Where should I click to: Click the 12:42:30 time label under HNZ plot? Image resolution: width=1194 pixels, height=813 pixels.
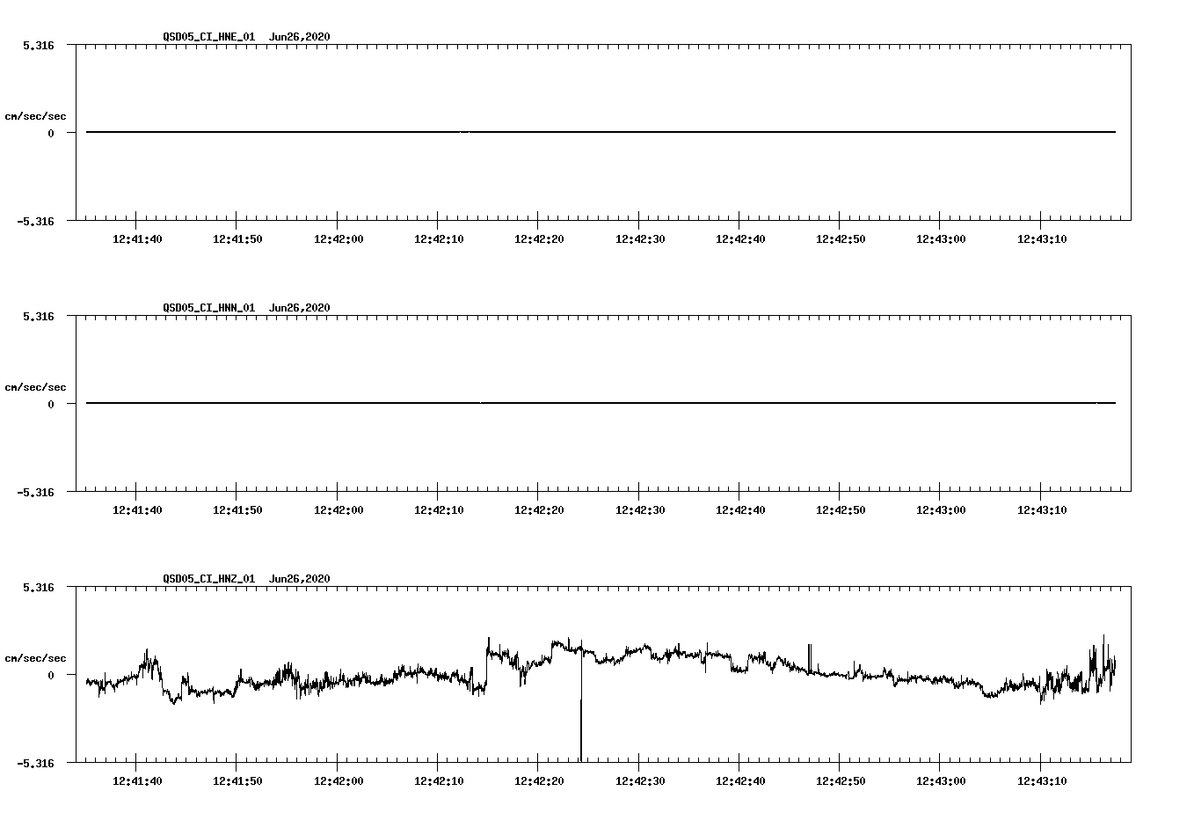[640, 781]
